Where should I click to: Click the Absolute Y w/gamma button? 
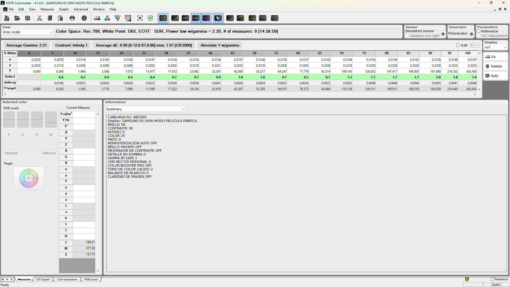[220, 45]
